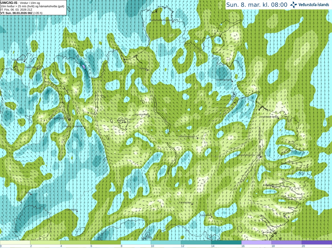Click the '10m hviður > 25 m/s' description line
The width and height of the screenshot is (332, 248).
[x=32, y=6]
